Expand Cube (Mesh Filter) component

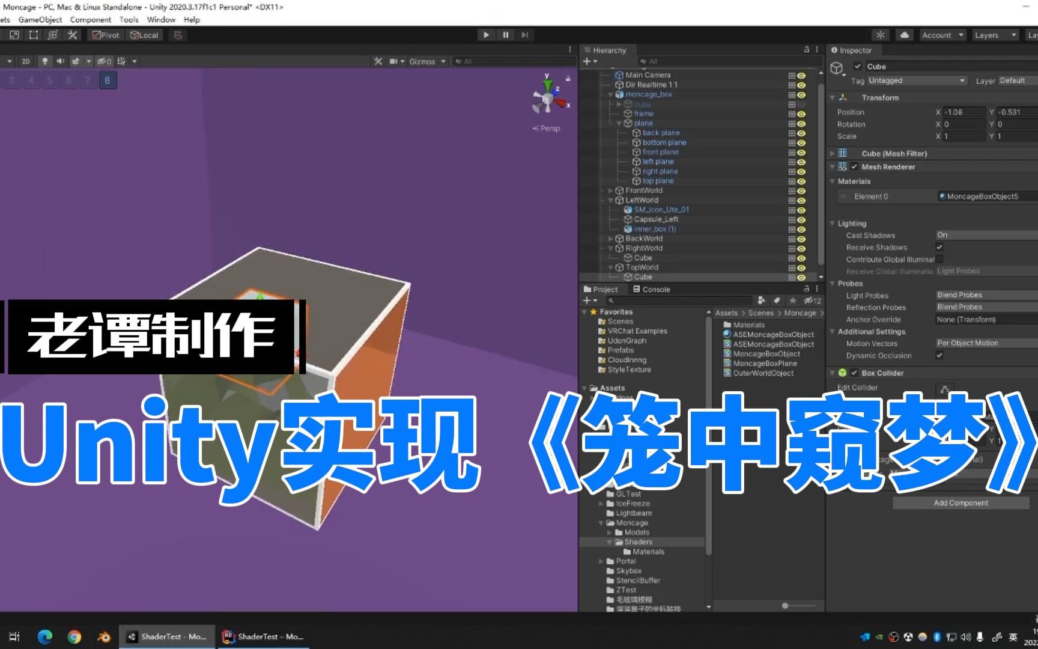coord(833,154)
